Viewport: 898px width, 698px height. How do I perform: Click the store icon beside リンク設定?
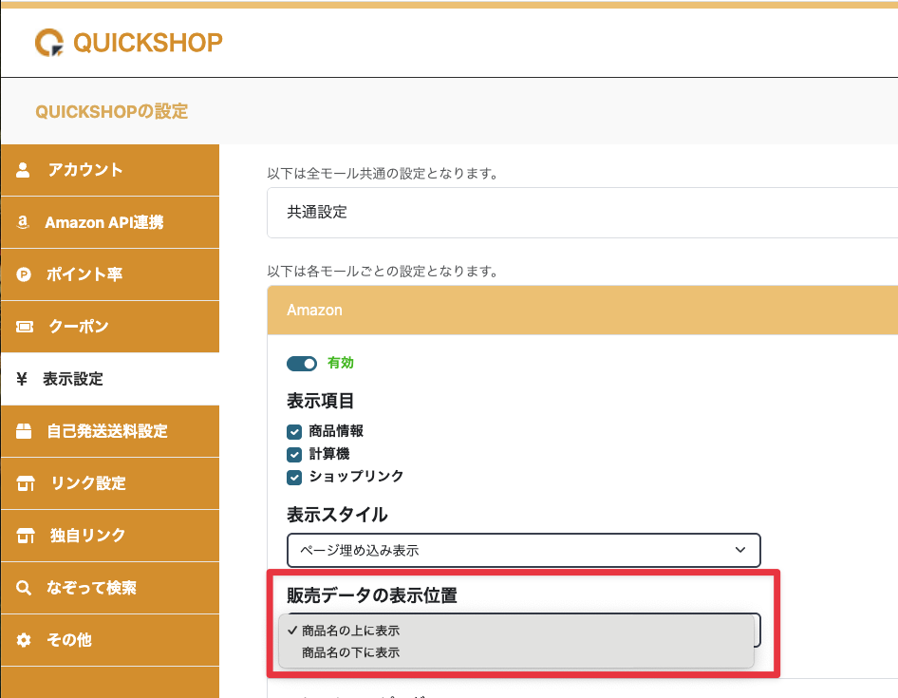[25, 483]
